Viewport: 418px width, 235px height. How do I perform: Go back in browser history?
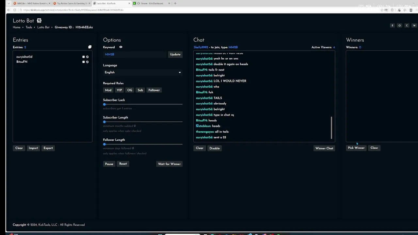click(8, 10)
